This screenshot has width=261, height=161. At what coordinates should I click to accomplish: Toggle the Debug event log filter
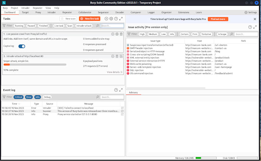point(47,97)
